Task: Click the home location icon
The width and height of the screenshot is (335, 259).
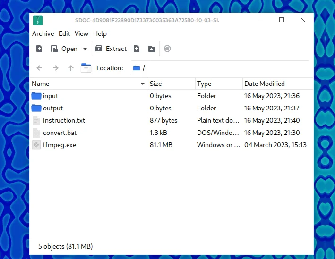Action: (x=86, y=68)
